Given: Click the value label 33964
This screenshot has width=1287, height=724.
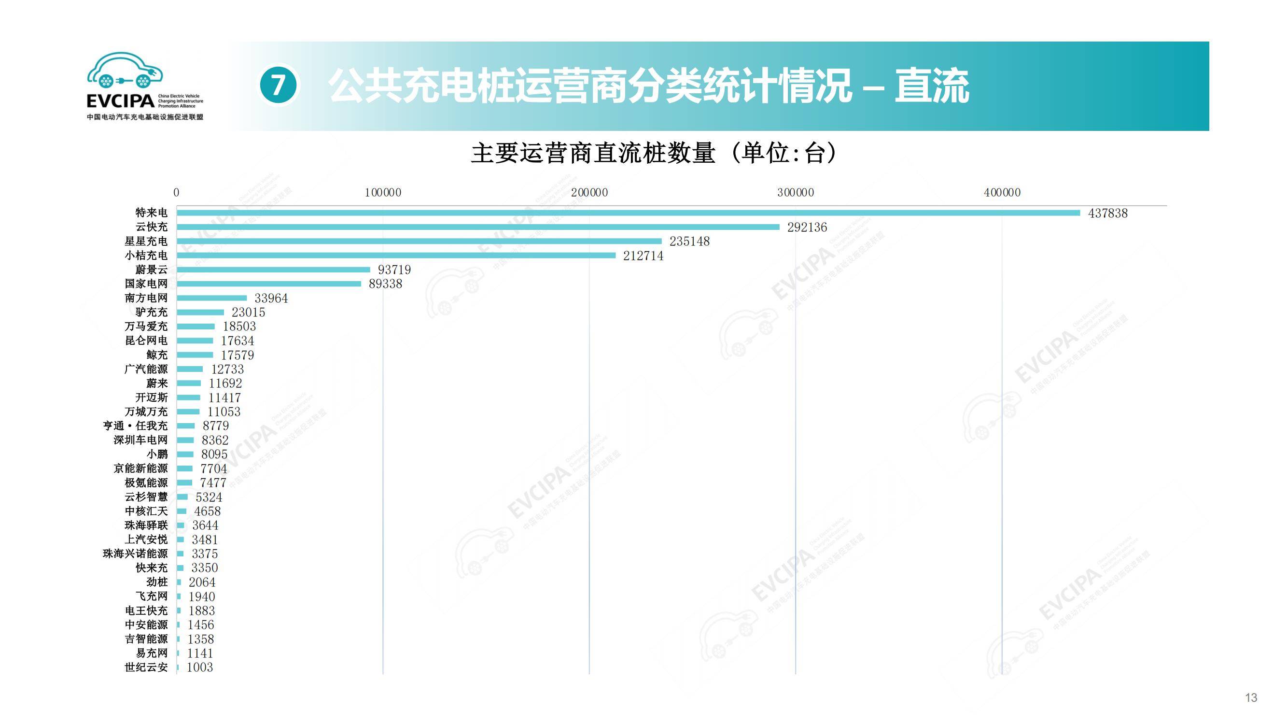Looking at the screenshot, I should [x=271, y=298].
